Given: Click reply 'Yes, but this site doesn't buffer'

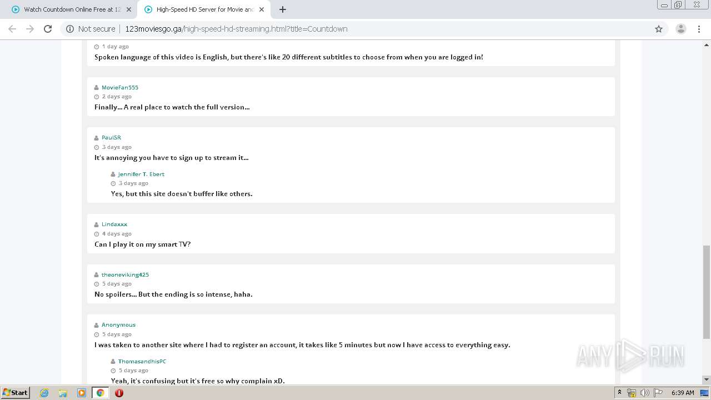Looking at the screenshot, I should point(182,194).
